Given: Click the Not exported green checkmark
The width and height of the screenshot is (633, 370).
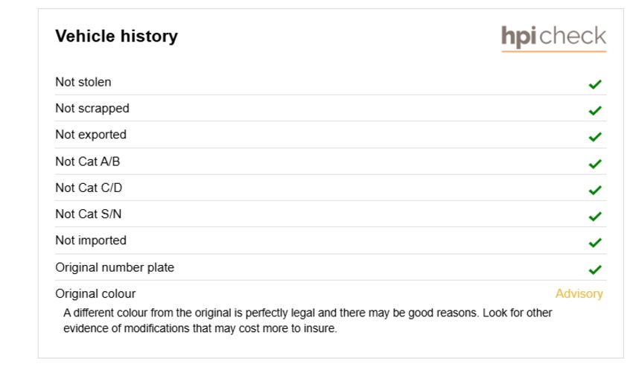Looking at the screenshot, I should tap(595, 137).
